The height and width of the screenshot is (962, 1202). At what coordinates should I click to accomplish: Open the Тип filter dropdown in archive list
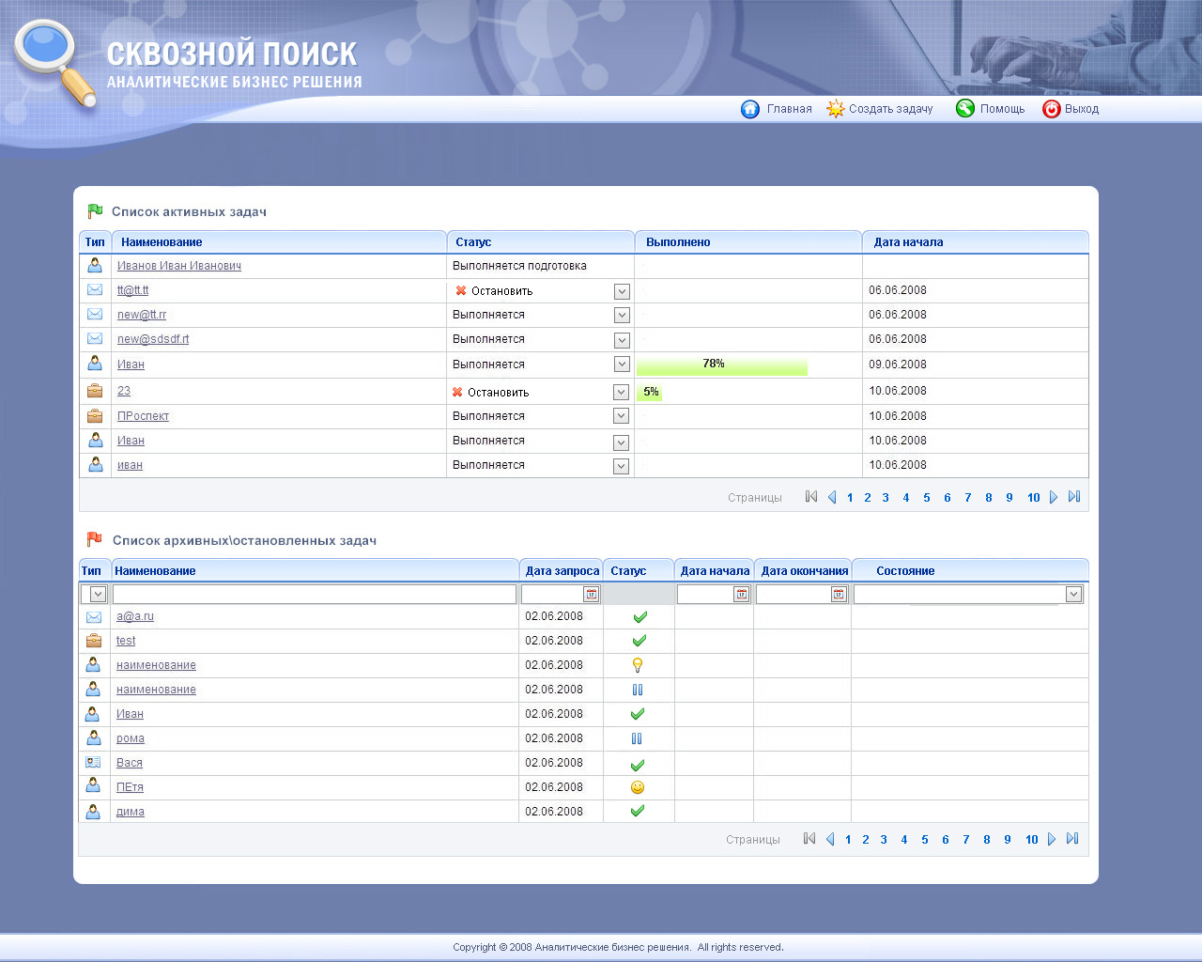(x=98, y=594)
